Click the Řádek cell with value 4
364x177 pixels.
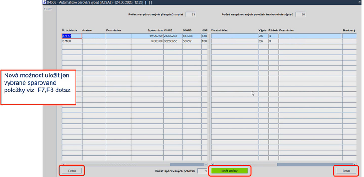point(273,36)
